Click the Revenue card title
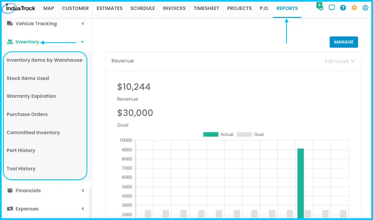The height and width of the screenshot is (220, 373). point(123,61)
